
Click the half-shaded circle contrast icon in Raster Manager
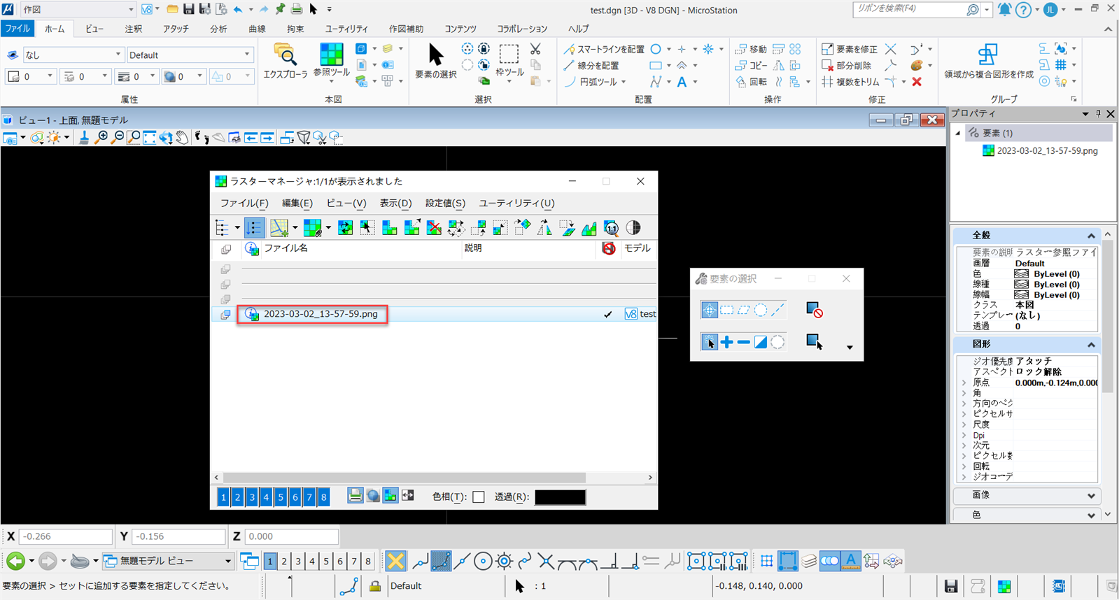pos(633,228)
